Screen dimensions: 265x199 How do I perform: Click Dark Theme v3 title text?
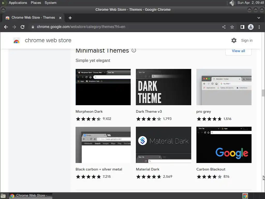coord(149,111)
